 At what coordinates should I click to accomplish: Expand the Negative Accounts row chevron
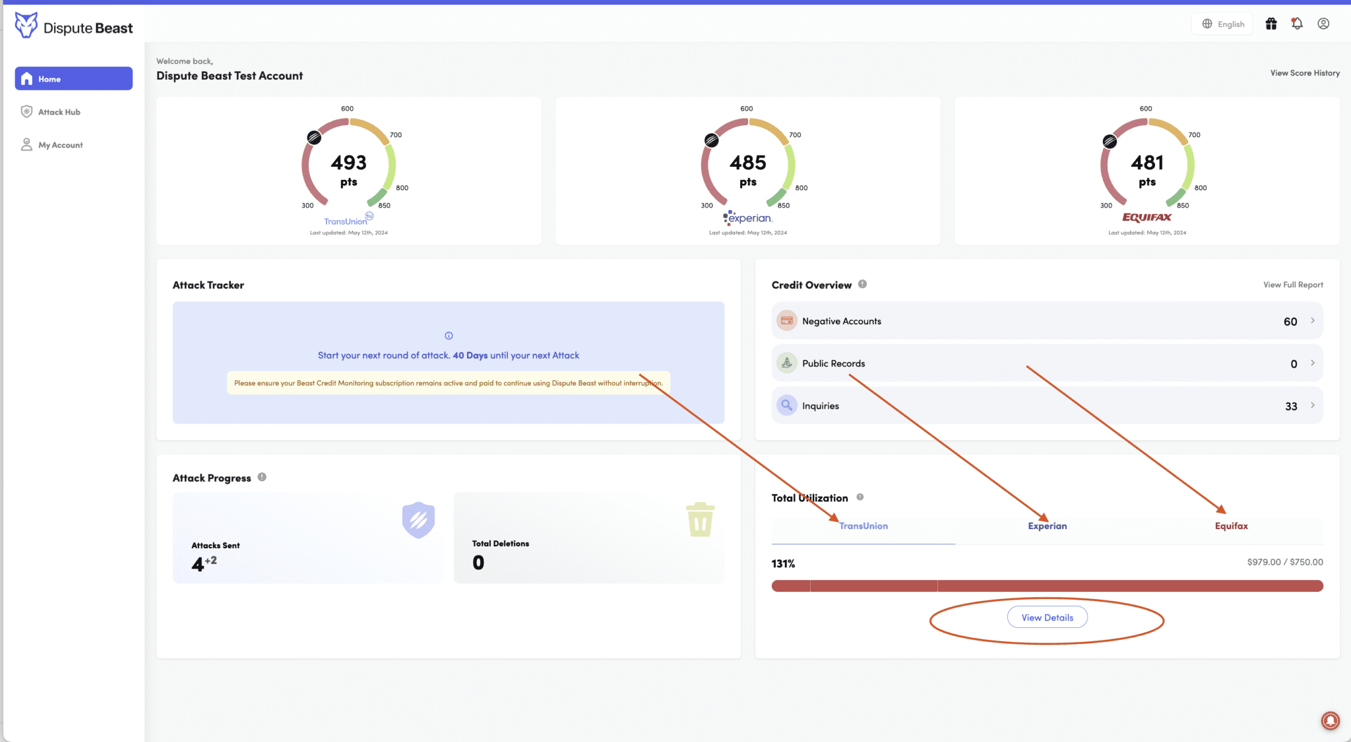(1313, 321)
